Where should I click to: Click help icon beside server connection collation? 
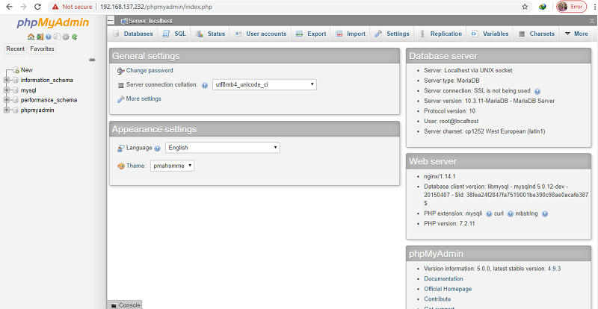click(204, 85)
